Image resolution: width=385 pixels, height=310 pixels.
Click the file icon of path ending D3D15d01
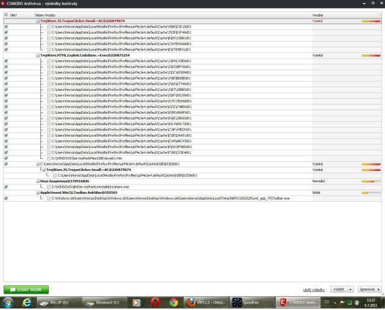point(49,26)
